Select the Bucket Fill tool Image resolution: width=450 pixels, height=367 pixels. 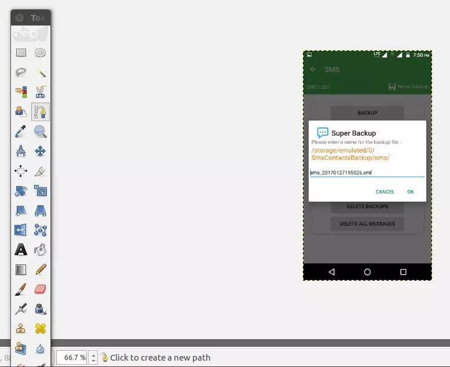[41, 250]
